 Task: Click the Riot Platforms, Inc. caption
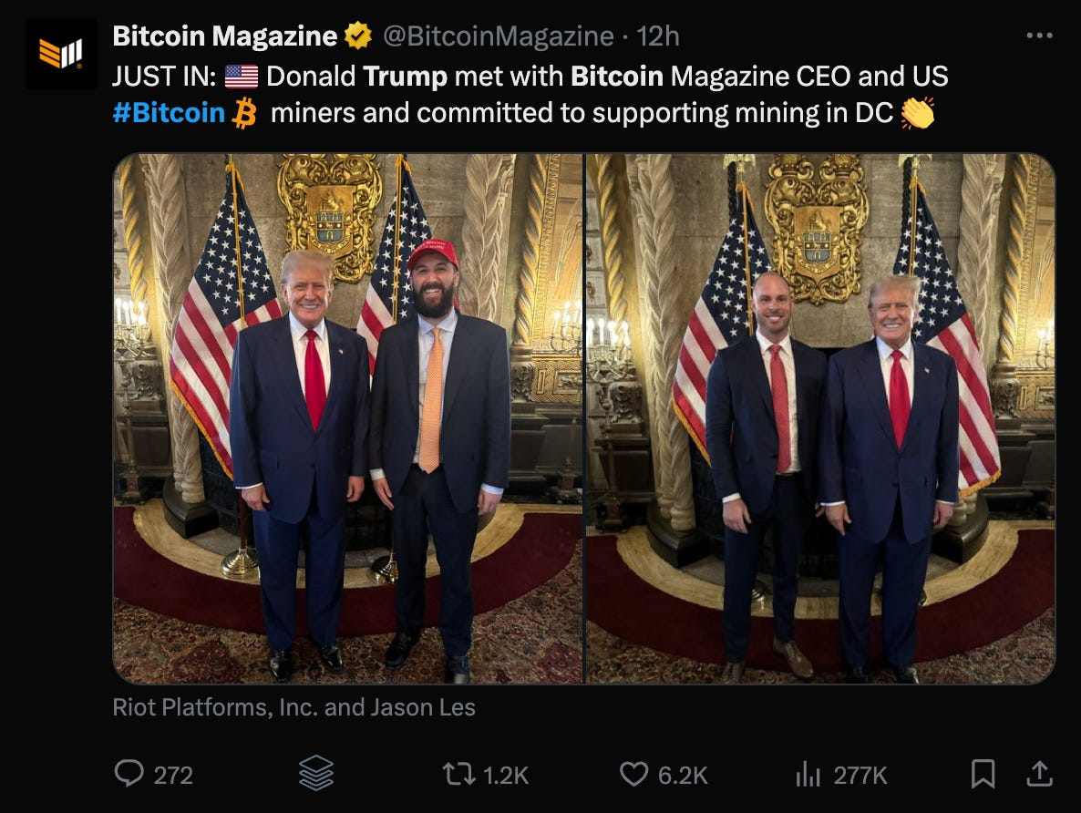(x=293, y=706)
